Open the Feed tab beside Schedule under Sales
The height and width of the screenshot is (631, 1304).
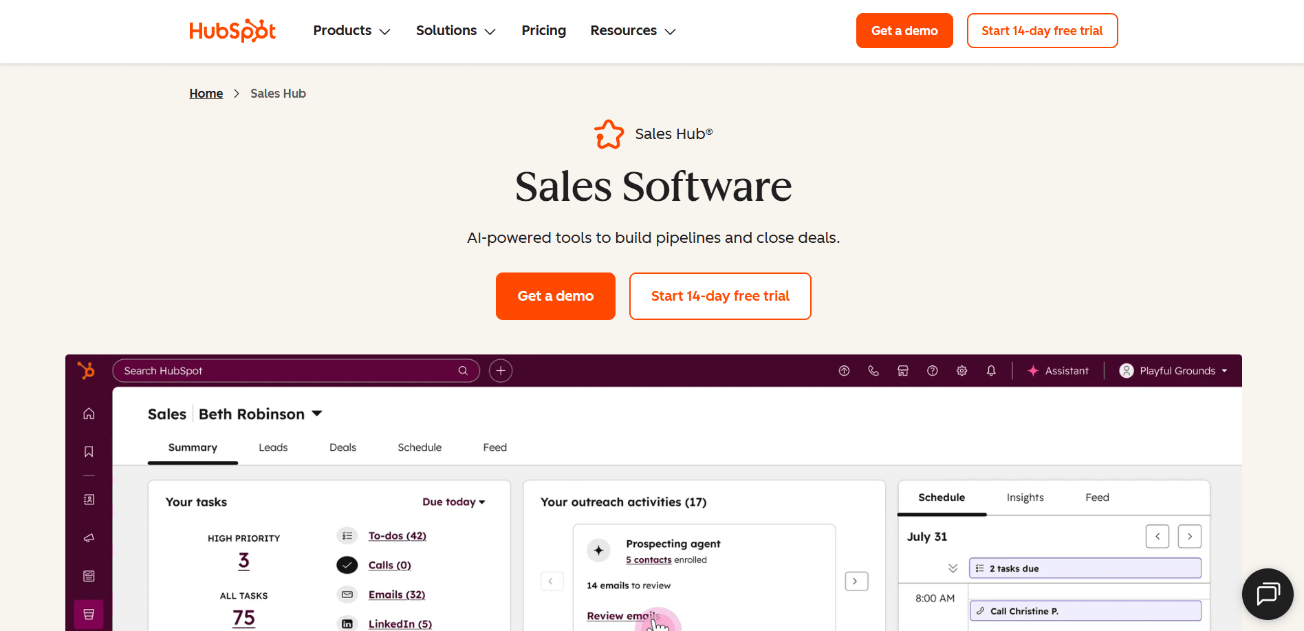click(x=495, y=447)
